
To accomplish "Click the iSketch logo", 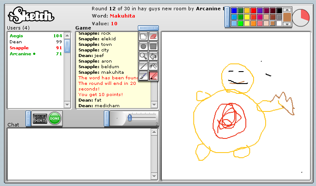I will 31,15.
